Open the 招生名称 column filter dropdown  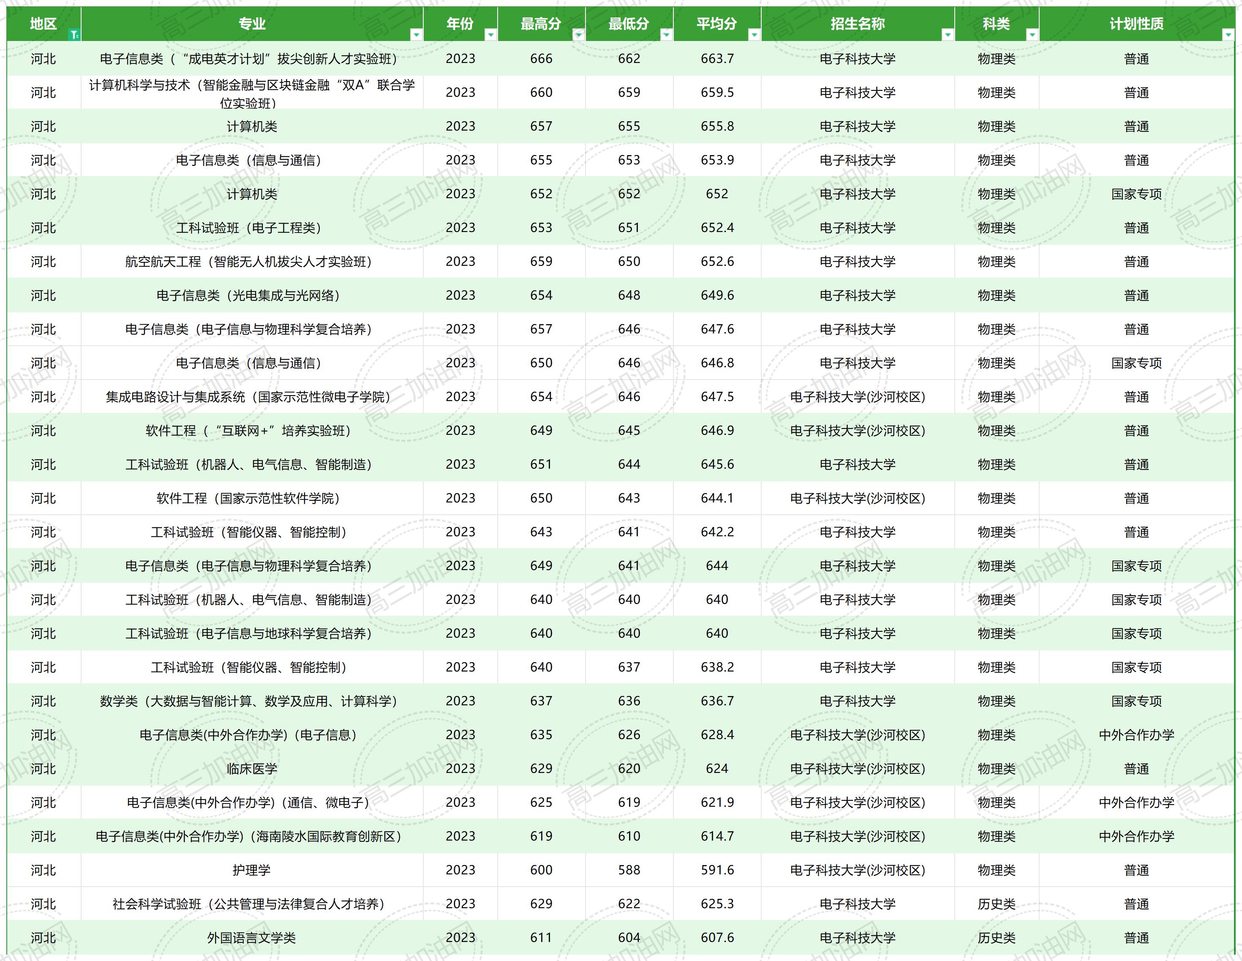coord(948,35)
